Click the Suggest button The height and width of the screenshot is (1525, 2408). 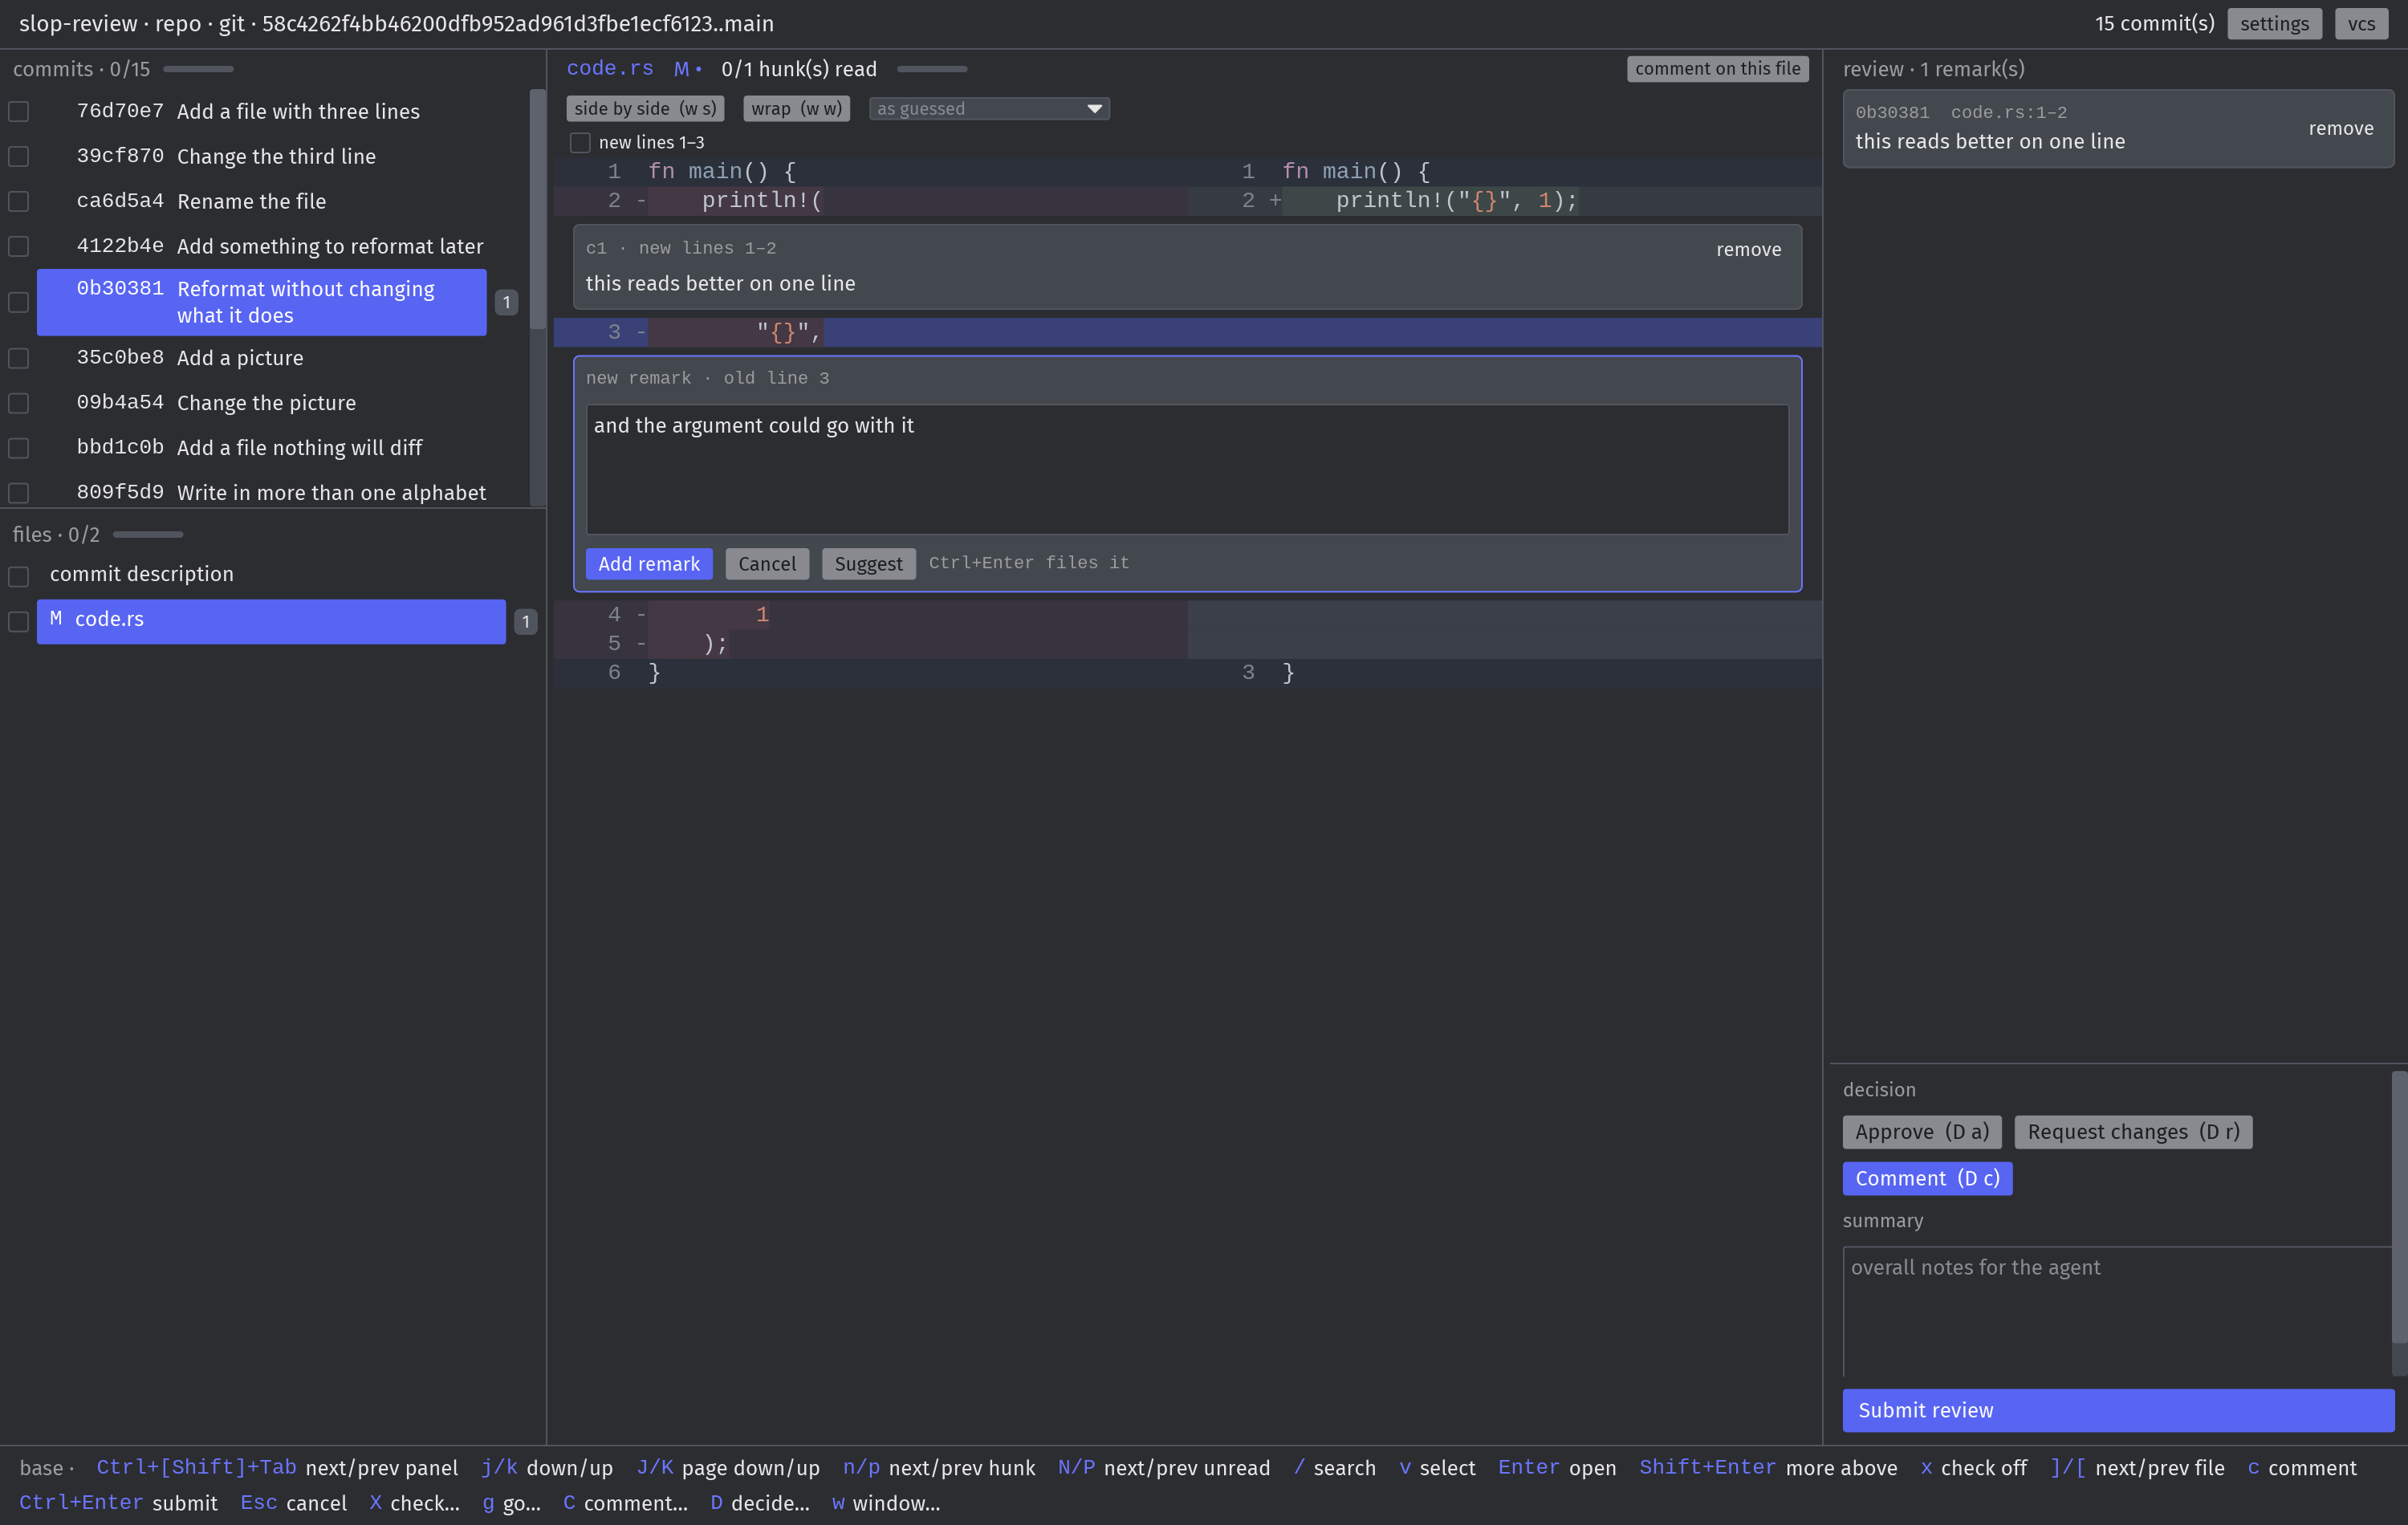868,564
